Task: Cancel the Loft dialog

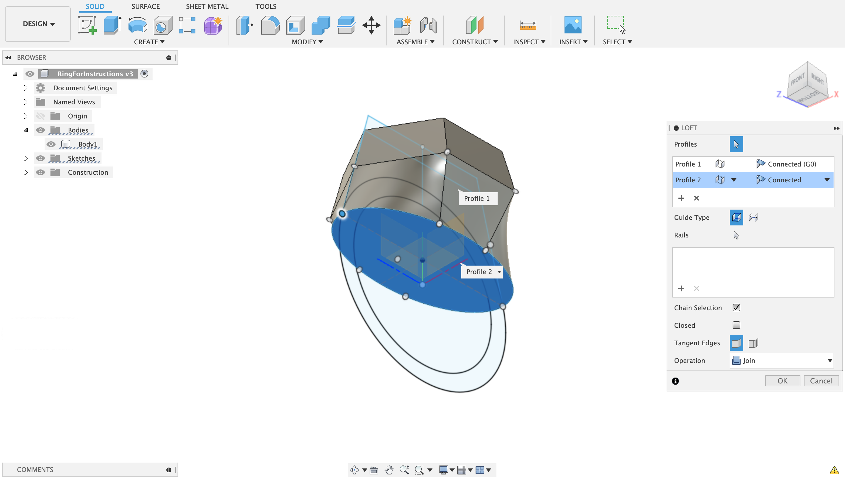Action: (x=821, y=381)
